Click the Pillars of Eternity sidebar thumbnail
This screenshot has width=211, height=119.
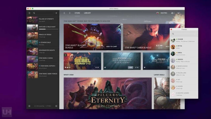click(32, 20)
